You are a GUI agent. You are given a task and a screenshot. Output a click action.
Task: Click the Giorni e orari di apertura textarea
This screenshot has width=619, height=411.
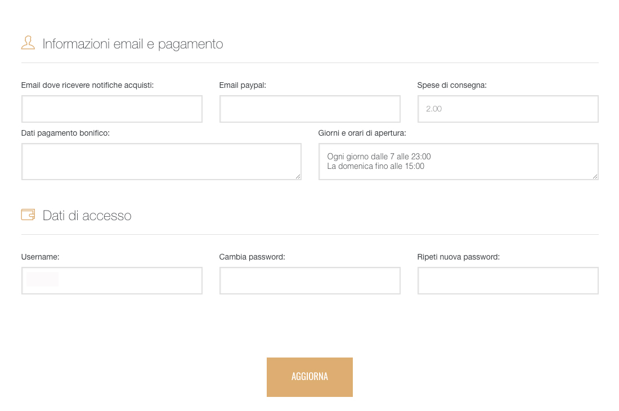[459, 162]
